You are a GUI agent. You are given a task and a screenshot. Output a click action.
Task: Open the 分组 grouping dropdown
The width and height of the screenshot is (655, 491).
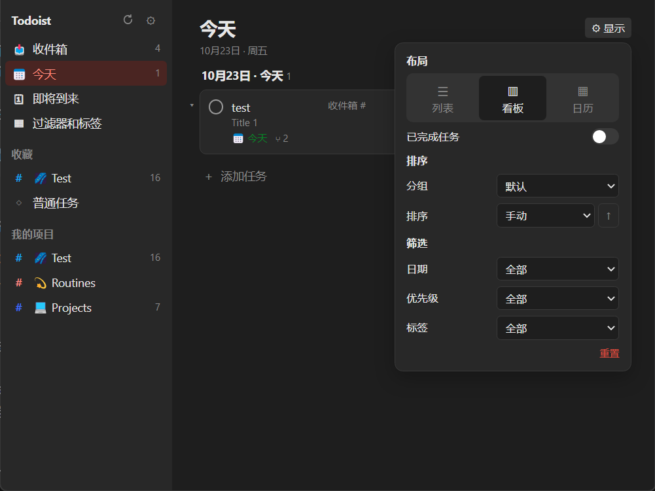point(558,186)
